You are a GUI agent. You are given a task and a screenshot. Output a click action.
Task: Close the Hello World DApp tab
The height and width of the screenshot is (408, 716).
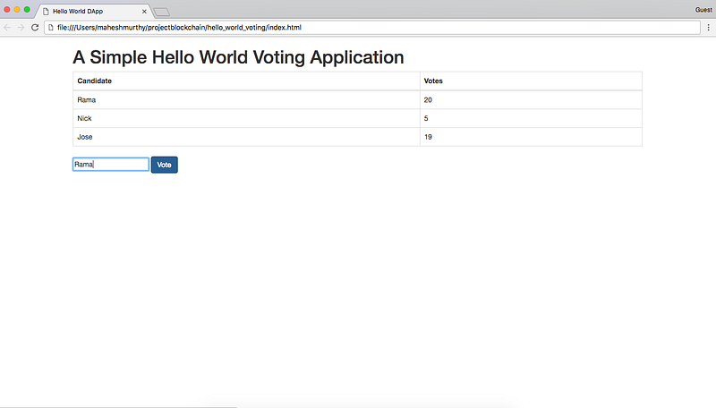[144, 12]
